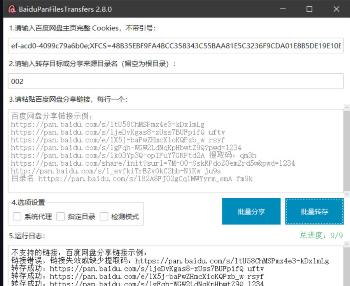Click example link with code uftv in the links box
The width and height of the screenshot is (350, 286).
pyautogui.click(x=117, y=132)
